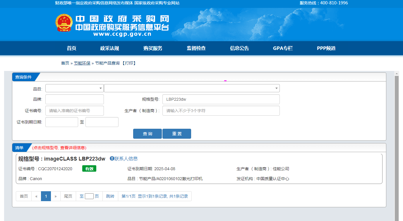Focus the 品牌 brand input field
The image size is (403, 221).
(74, 99)
